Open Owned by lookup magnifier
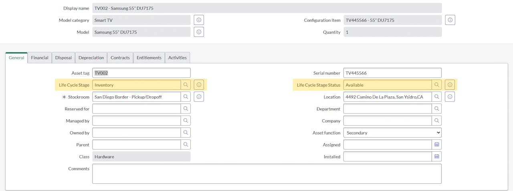 click(186, 133)
